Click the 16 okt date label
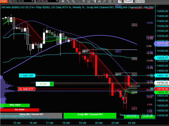This screenshot has width=169, height=126. [x=33, y=123]
